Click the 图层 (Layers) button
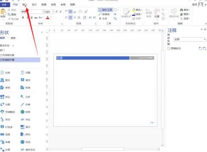Image resolution: width=207 pixels, height=152 pixels. [x=185, y=14]
